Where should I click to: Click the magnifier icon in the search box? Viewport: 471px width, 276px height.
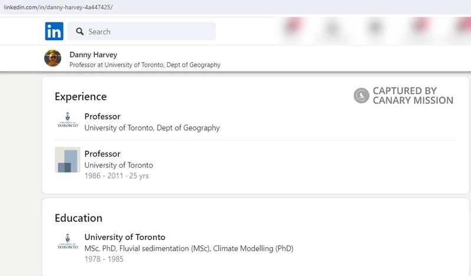click(x=79, y=32)
